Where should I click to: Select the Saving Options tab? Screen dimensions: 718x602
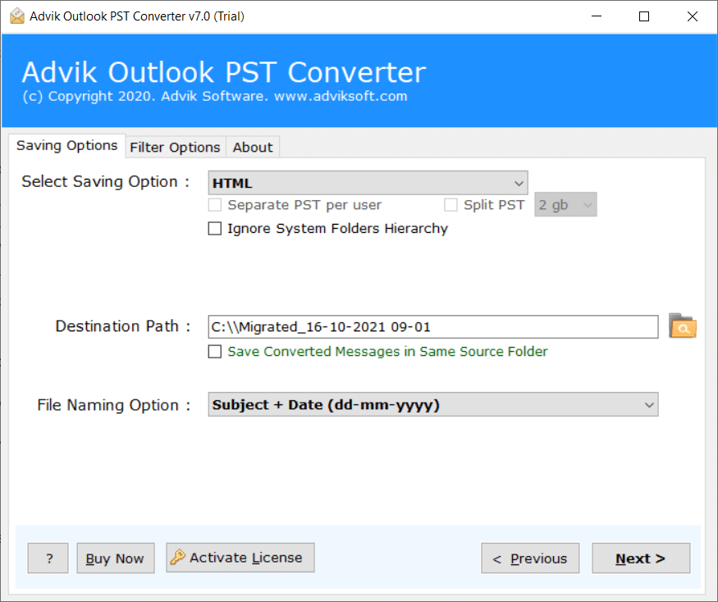pyautogui.click(x=66, y=145)
